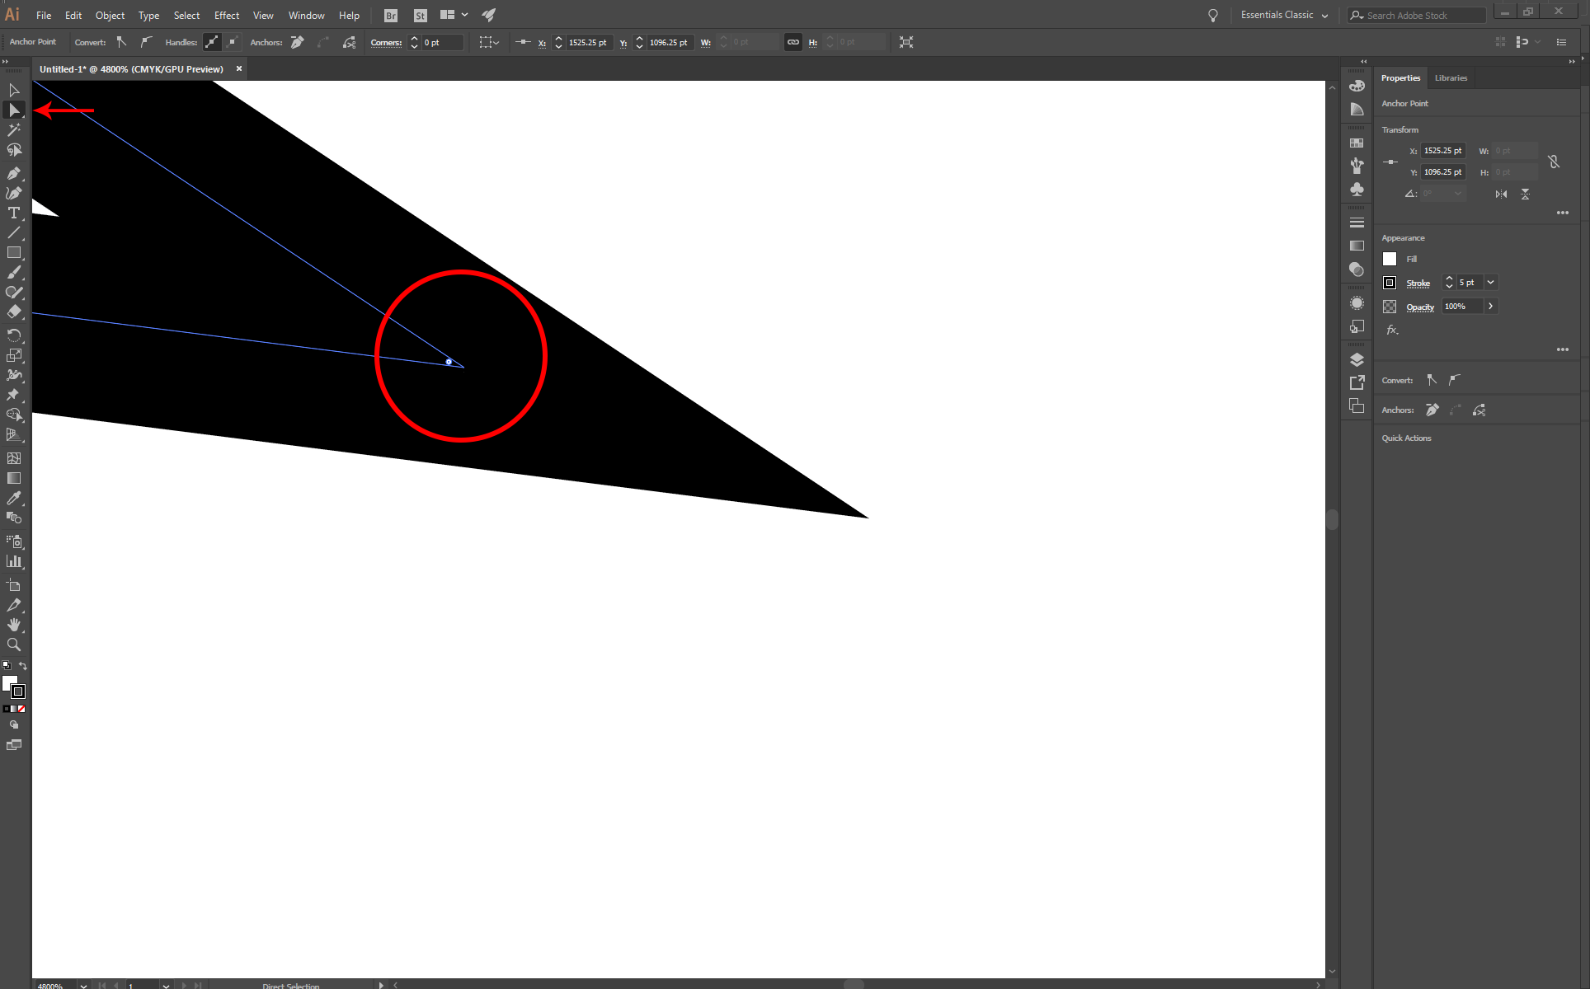Open the stroke weight dropdown
This screenshot has height=989, width=1590.
pos(1490,283)
